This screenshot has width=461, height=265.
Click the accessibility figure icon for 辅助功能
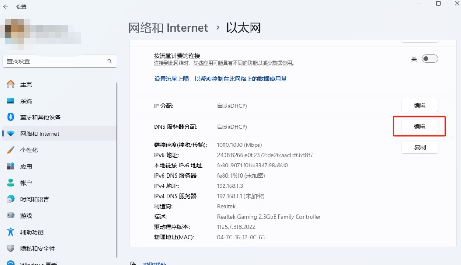tap(11, 232)
